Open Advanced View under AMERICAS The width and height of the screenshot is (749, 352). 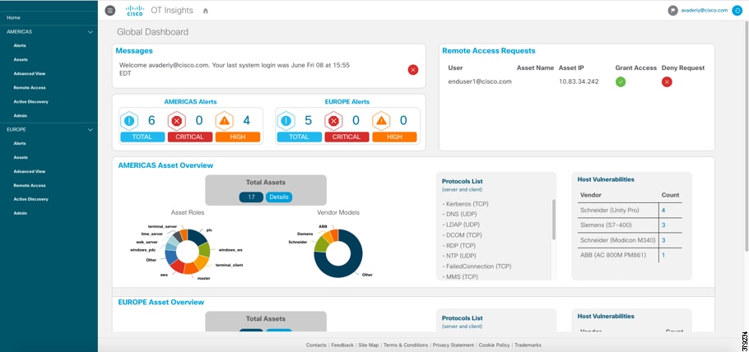[29, 73]
